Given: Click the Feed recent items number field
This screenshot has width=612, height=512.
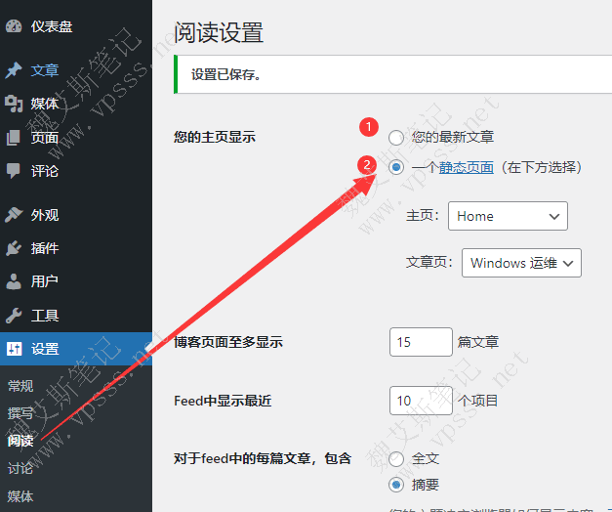Looking at the screenshot, I should click(x=420, y=400).
